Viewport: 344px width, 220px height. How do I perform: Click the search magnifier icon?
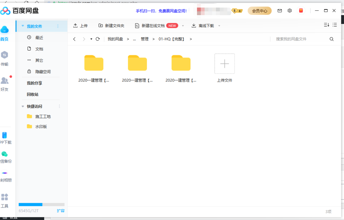coord(332,39)
